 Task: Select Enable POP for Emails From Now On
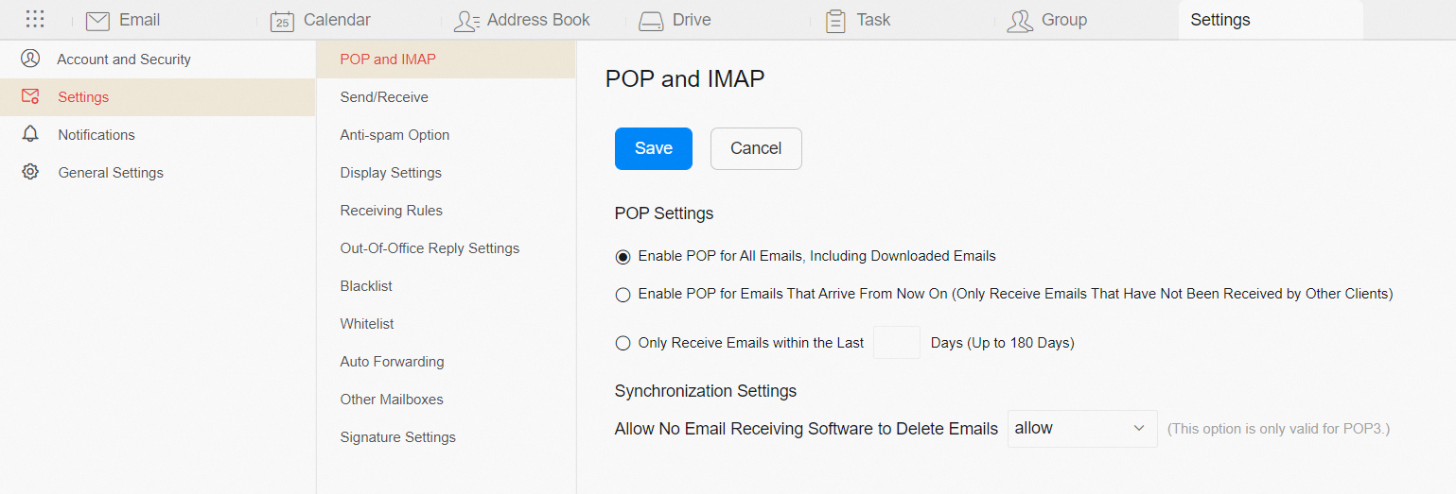point(623,295)
